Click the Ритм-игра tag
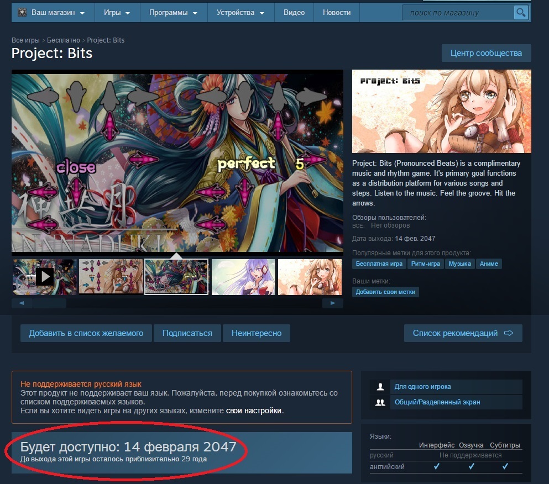Screen dimensions: 549x484 426,264
